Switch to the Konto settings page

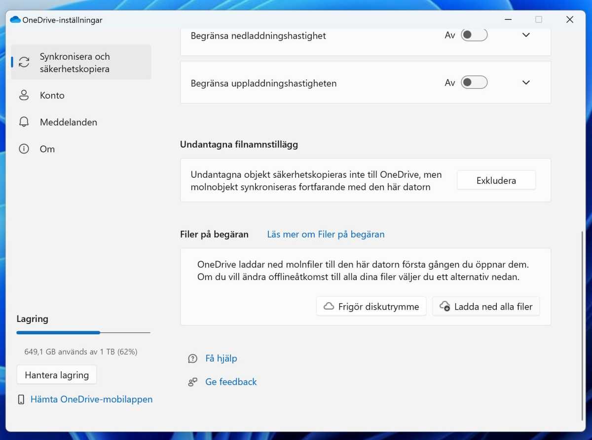tap(52, 95)
